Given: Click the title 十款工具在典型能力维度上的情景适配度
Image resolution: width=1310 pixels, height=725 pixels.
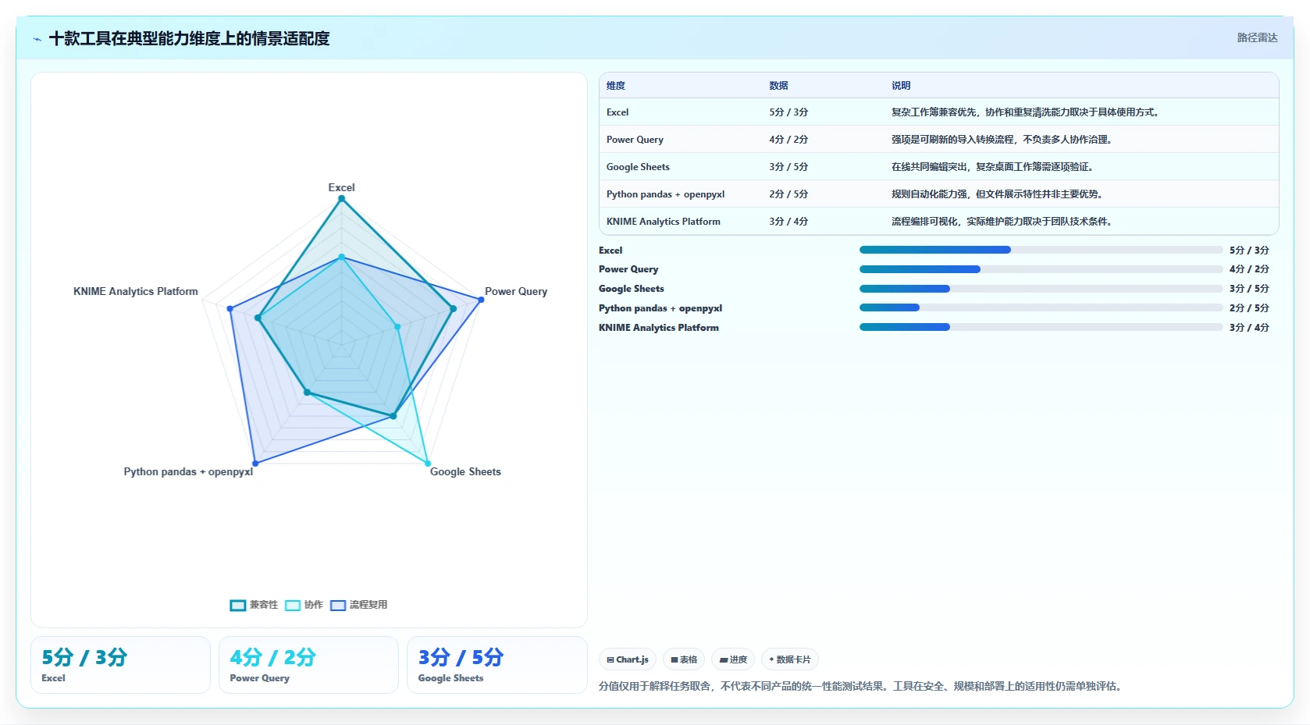Looking at the screenshot, I should 189,38.
